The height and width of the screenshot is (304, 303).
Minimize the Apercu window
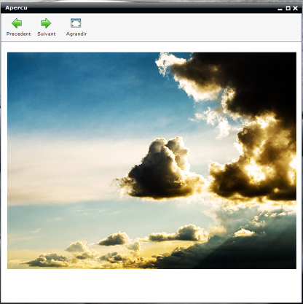click(280, 9)
